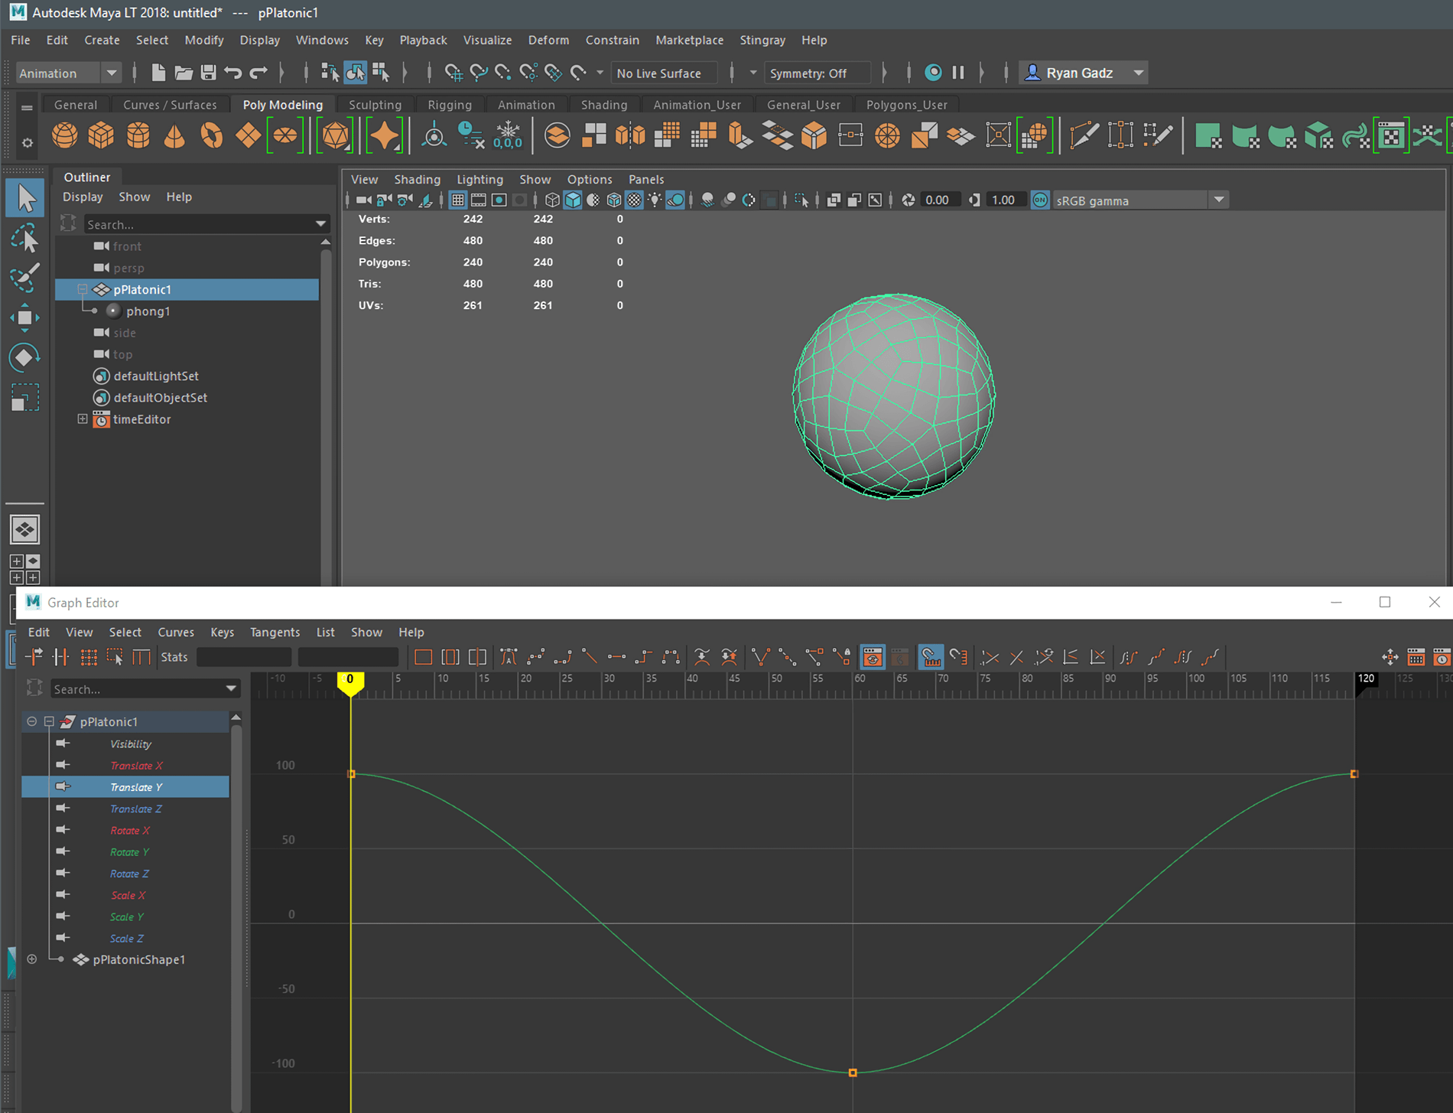This screenshot has height=1113, width=1453.
Task: Create a polygon cube from the shelf
Action: pos(101,136)
